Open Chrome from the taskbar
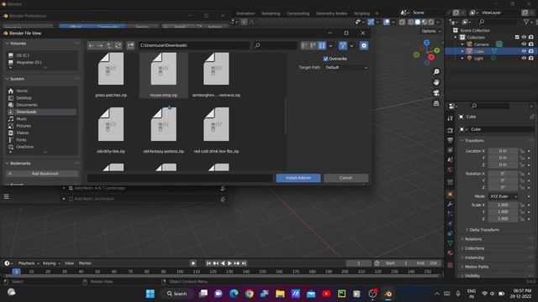538x302 pixels. [x=250, y=294]
